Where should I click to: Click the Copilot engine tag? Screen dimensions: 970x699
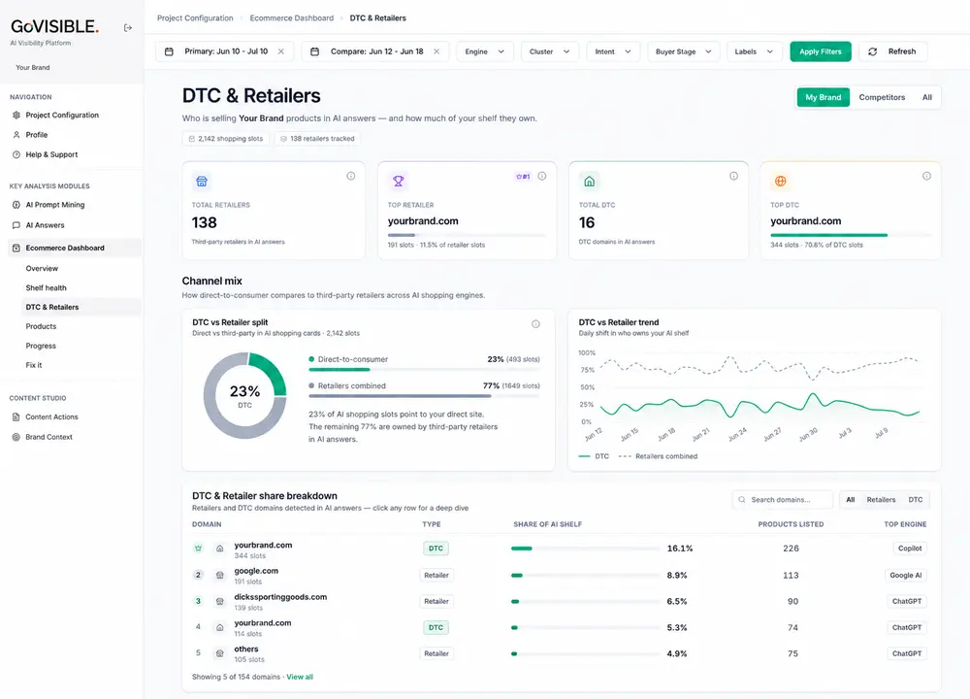click(x=910, y=549)
